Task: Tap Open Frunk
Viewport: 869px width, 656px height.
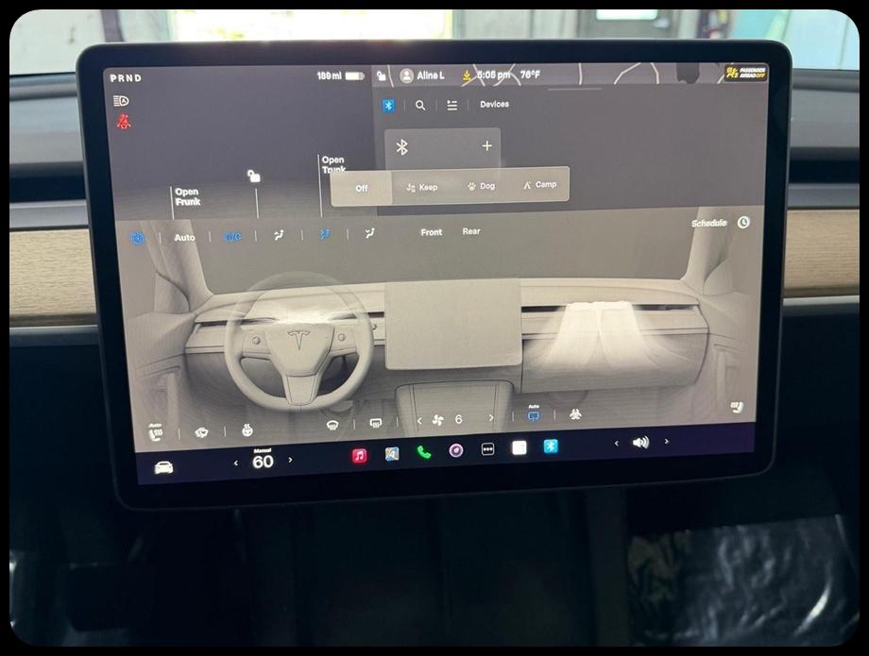Action: click(187, 197)
